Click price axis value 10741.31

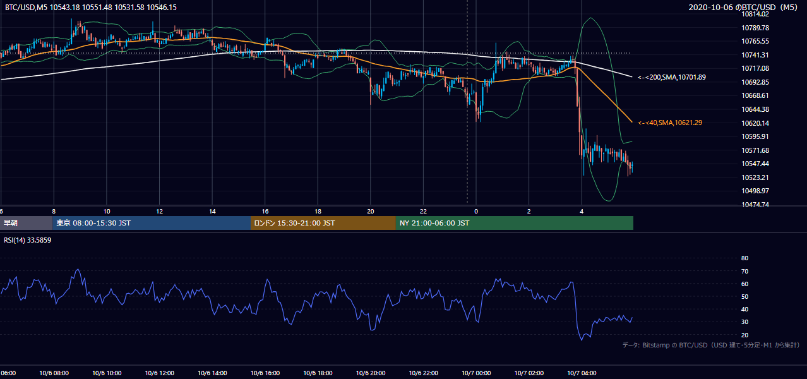coord(755,55)
